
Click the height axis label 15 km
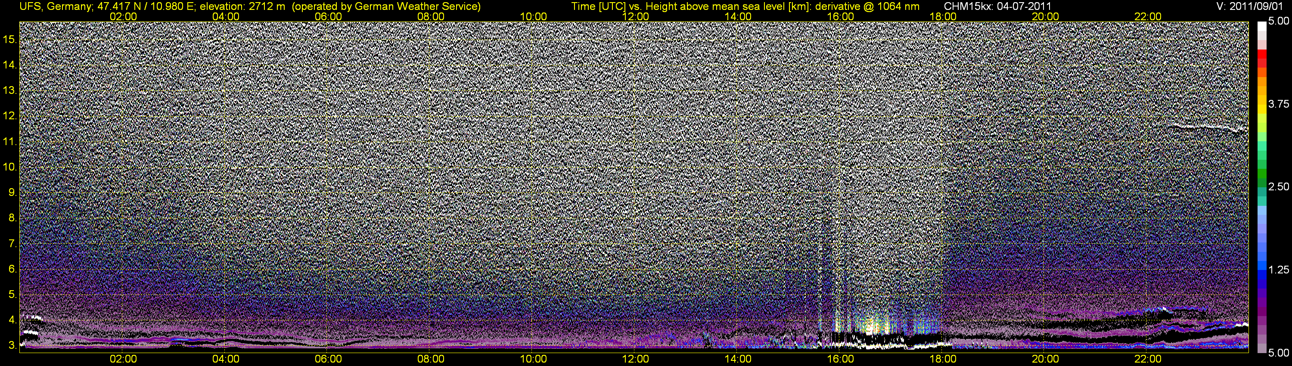coord(10,39)
